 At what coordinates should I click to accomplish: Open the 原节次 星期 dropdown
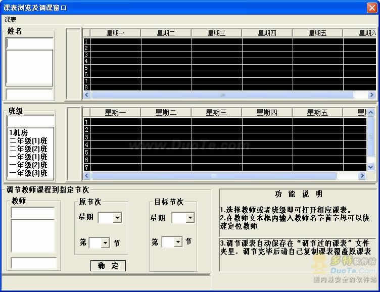coord(118,217)
